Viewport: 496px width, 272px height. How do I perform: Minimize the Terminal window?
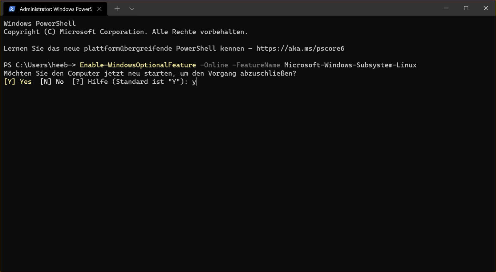pyautogui.click(x=446, y=8)
